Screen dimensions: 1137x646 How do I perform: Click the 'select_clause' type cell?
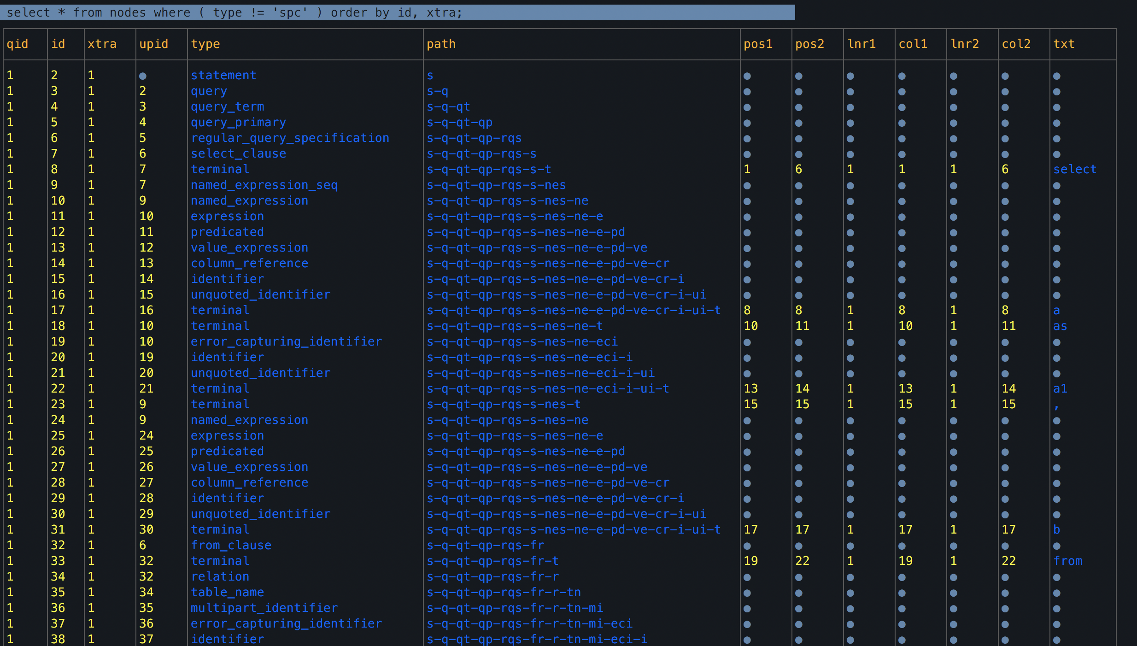click(238, 153)
